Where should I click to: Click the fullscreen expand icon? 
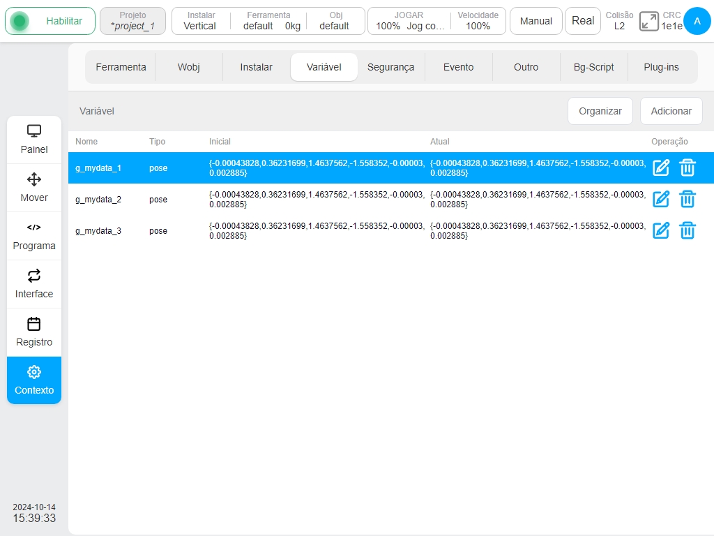point(649,21)
